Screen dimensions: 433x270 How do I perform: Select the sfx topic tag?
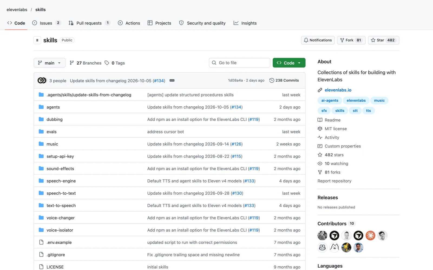pos(324,111)
